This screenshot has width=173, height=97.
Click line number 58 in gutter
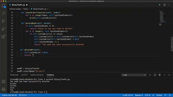12,50
